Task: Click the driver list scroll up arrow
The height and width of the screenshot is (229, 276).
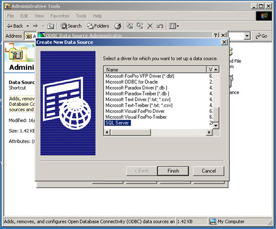Action: pyautogui.click(x=216, y=70)
